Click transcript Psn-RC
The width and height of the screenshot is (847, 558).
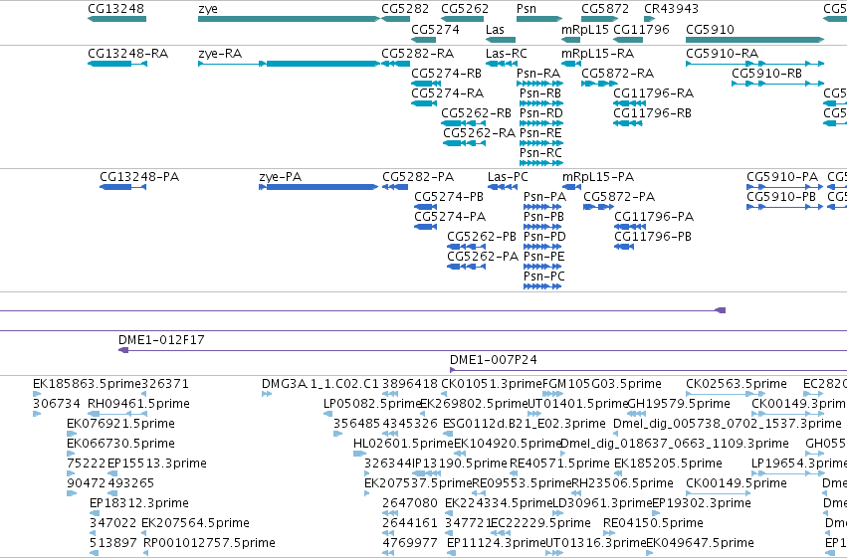point(540,153)
